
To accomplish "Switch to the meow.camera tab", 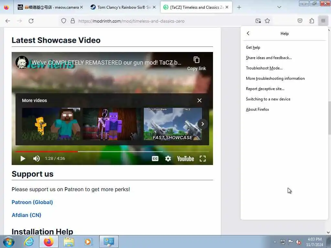I will pyautogui.click(x=50, y=7).
